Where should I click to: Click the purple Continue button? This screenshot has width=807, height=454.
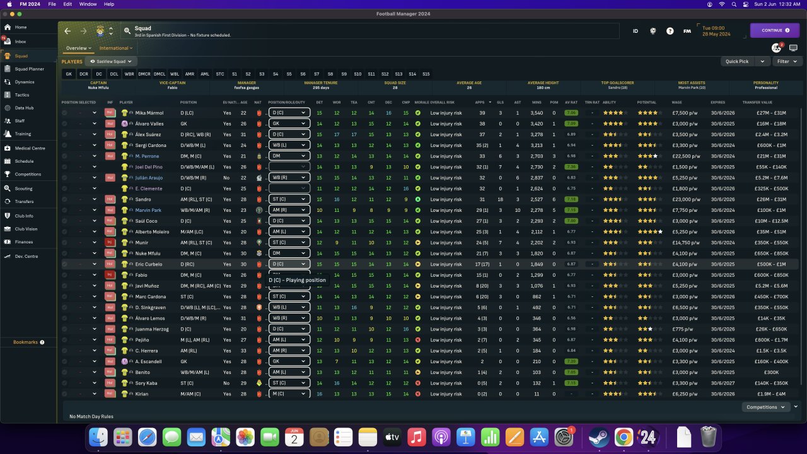tap(775, 30)
